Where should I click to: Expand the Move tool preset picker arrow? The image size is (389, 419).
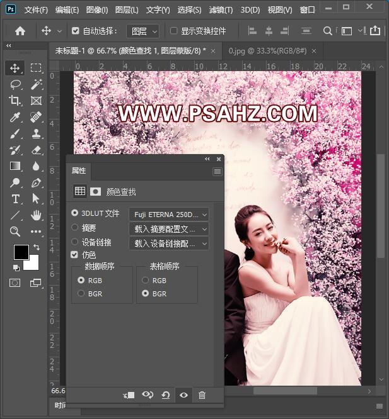59,31
